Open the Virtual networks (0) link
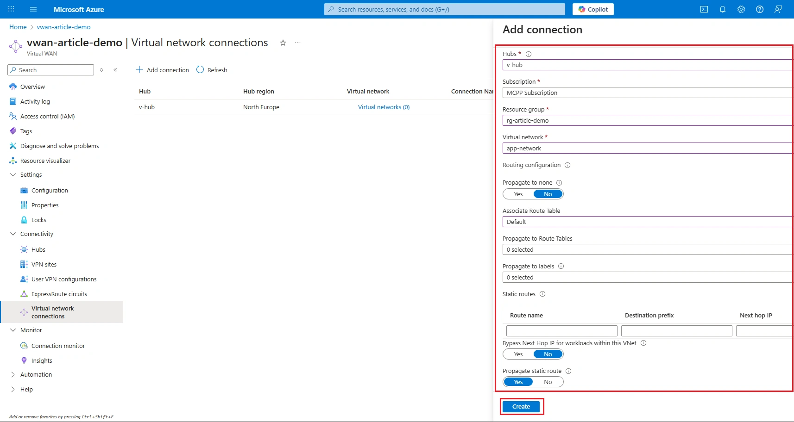This screenshot has width=794, height=422. [x=384, y=107]
